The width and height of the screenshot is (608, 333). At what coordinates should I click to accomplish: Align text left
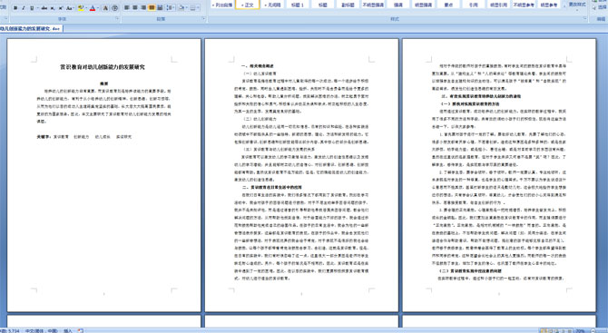[126, 7]
